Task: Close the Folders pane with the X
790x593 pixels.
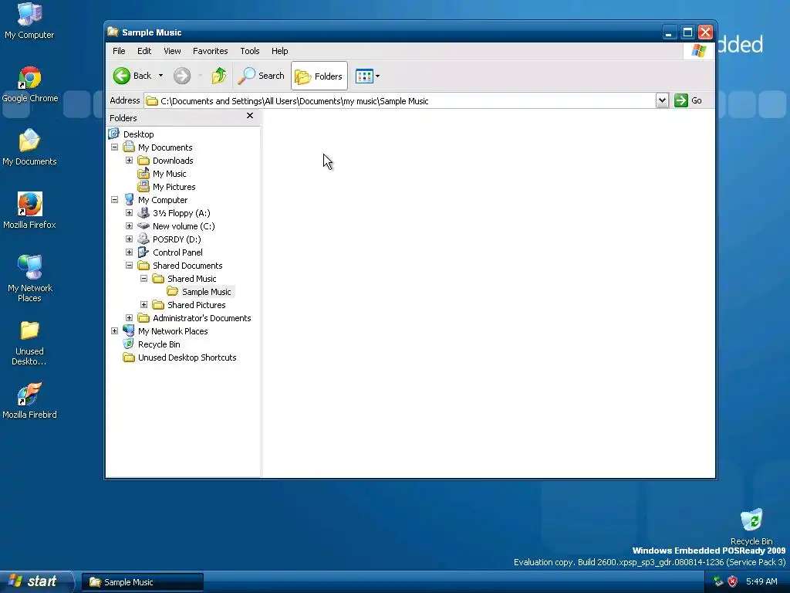Action: pyautogui.click(x=250, y=116)
